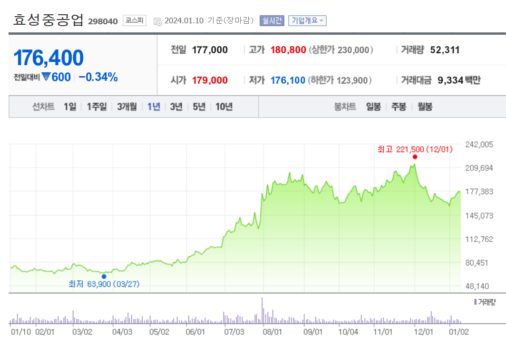Click the 전일 value 177,000
Screen dimensions: 506x352
[x=210, y=49]
